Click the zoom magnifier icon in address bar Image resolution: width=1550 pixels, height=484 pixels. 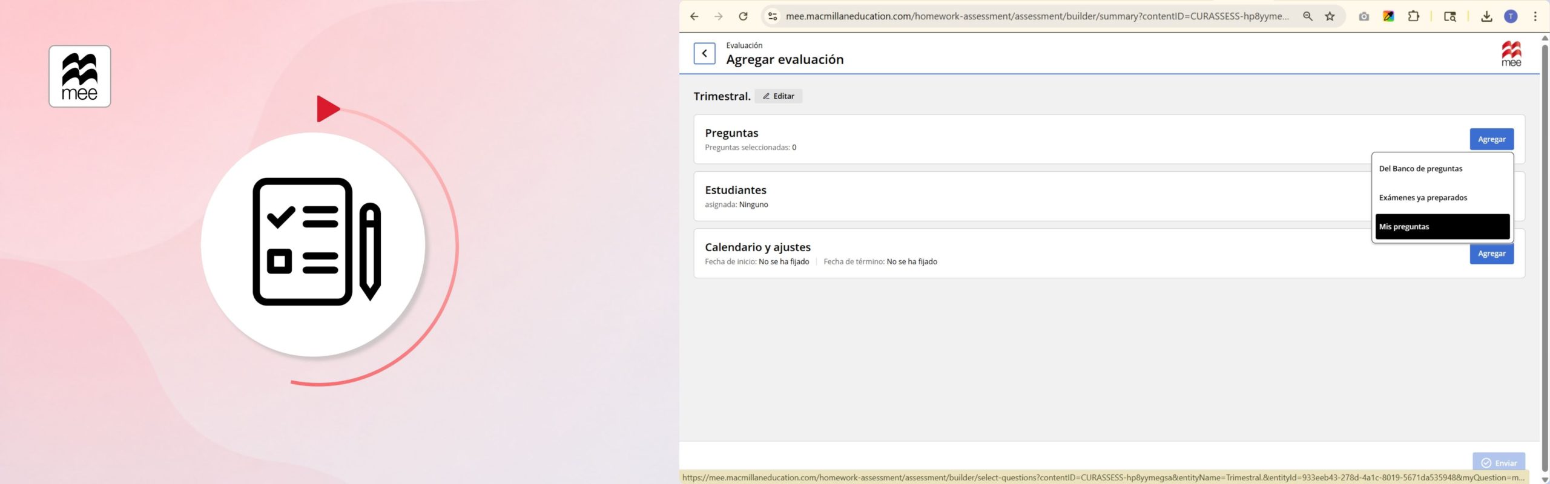pyautogui.click(x=1308, y=16)
